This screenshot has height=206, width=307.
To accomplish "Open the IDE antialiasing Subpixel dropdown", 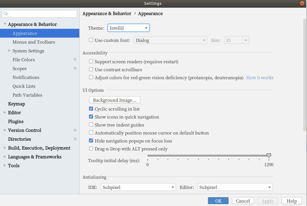I will (138, 187).
